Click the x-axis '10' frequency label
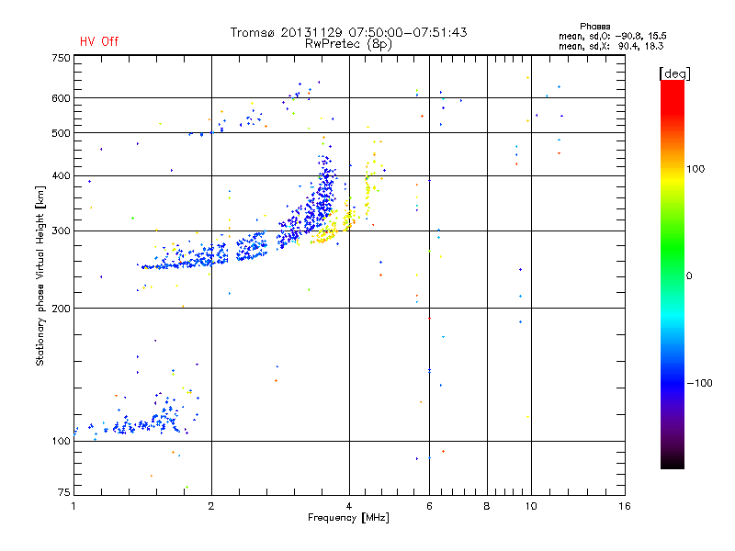This screenshot has width=735, height=551. click(531, 506)
